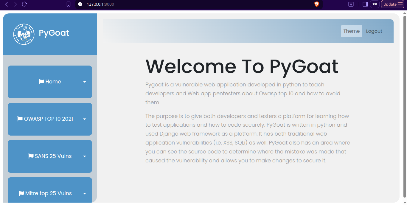Click the flag icon beside Mitre top 25 Vulns
Screen dimensions: 407x205
21,193
